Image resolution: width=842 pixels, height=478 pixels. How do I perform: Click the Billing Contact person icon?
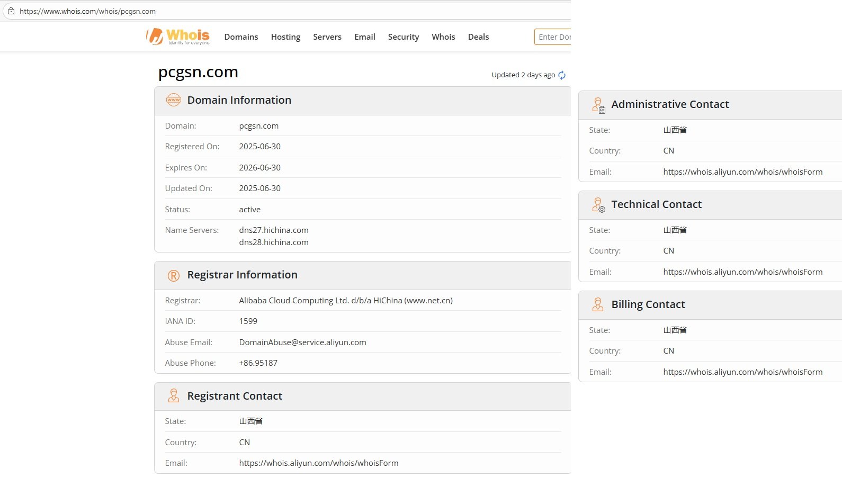click(x=598, y=304)
